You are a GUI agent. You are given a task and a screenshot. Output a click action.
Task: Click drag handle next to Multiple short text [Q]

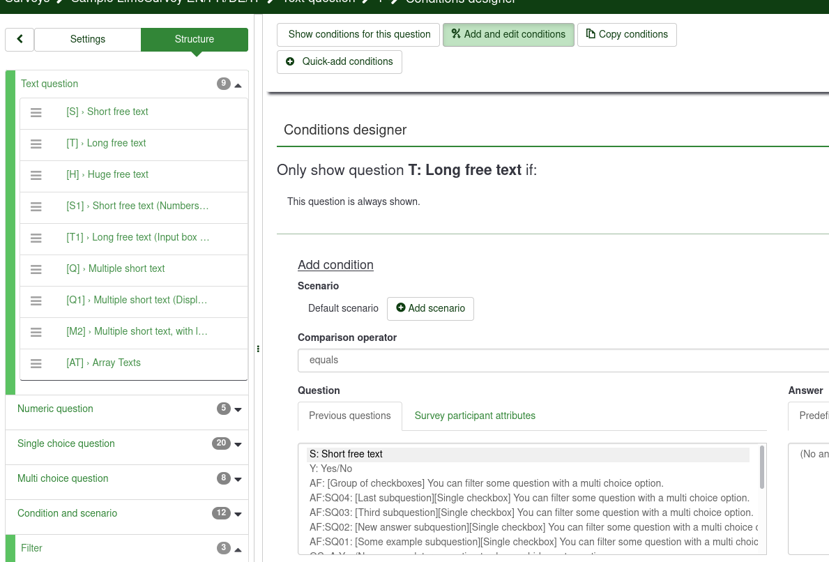point(36,269)
